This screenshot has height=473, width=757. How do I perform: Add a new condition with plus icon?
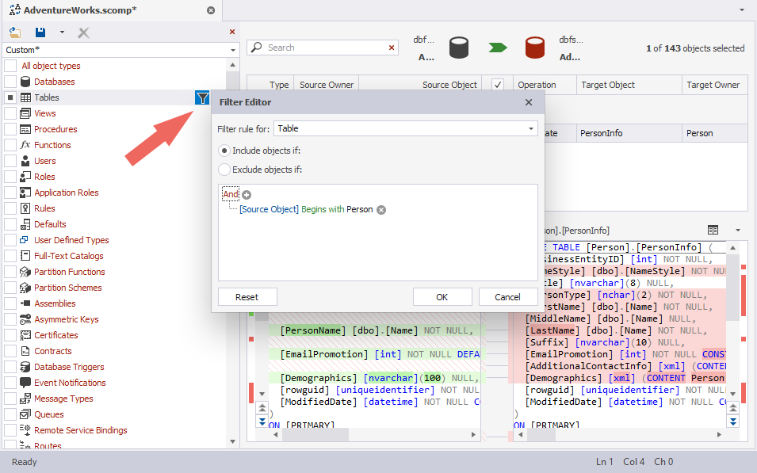247,195
